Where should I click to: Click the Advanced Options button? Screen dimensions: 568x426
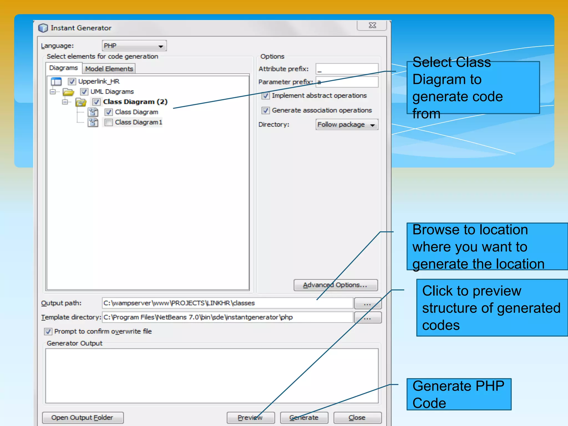[336, 285]
